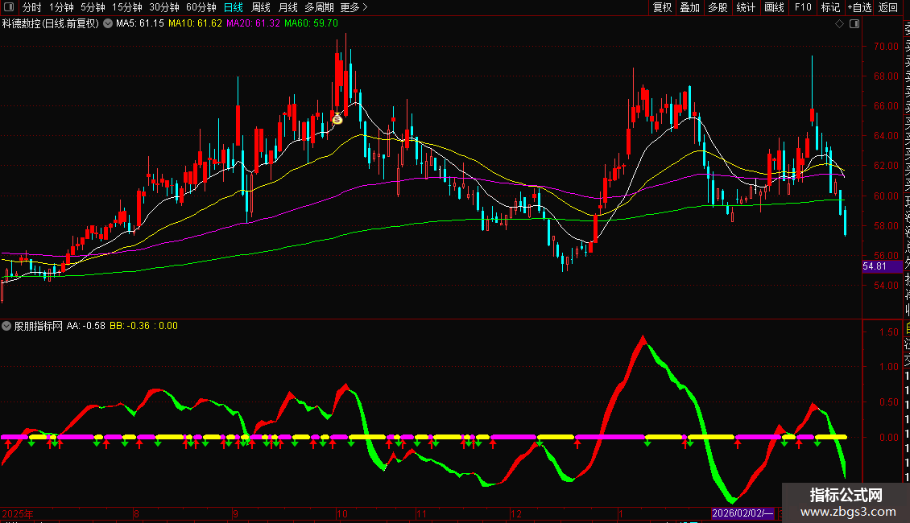This screenshot has width=910, height=523.
Task: Click the MA5 value label
Action: (x=140, y=23)
